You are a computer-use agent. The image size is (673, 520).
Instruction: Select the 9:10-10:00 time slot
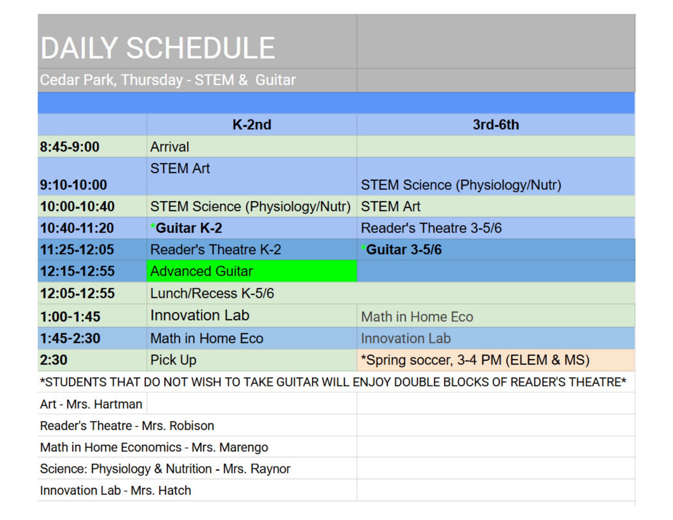coord(73,185)
